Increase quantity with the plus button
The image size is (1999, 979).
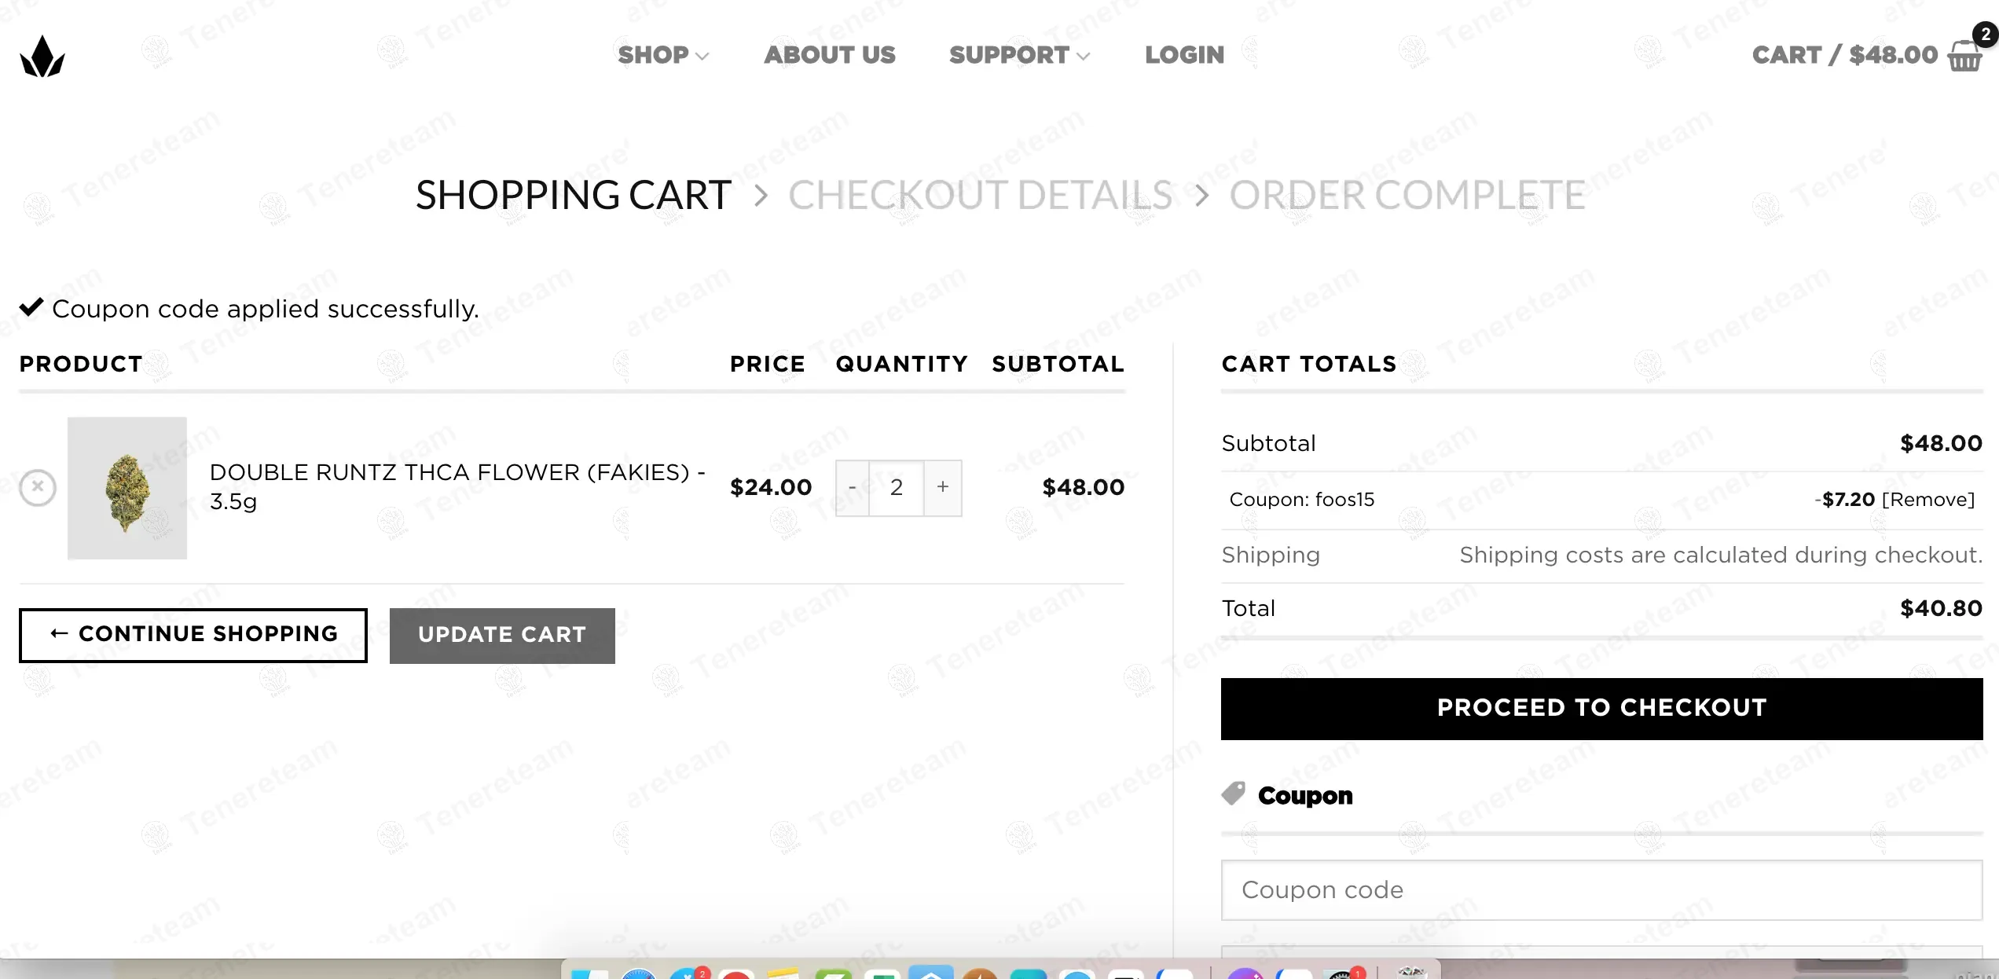point(943,488)
